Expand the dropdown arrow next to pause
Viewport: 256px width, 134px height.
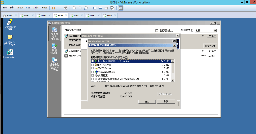click(x=58, y=8)
